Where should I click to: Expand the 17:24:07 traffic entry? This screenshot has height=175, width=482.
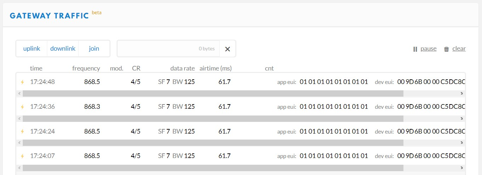(x=241, y=156)
